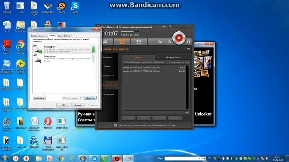289x162 pixels.
Task: Open Основные section in Bandicam sidebar
Action: (107, 58)
